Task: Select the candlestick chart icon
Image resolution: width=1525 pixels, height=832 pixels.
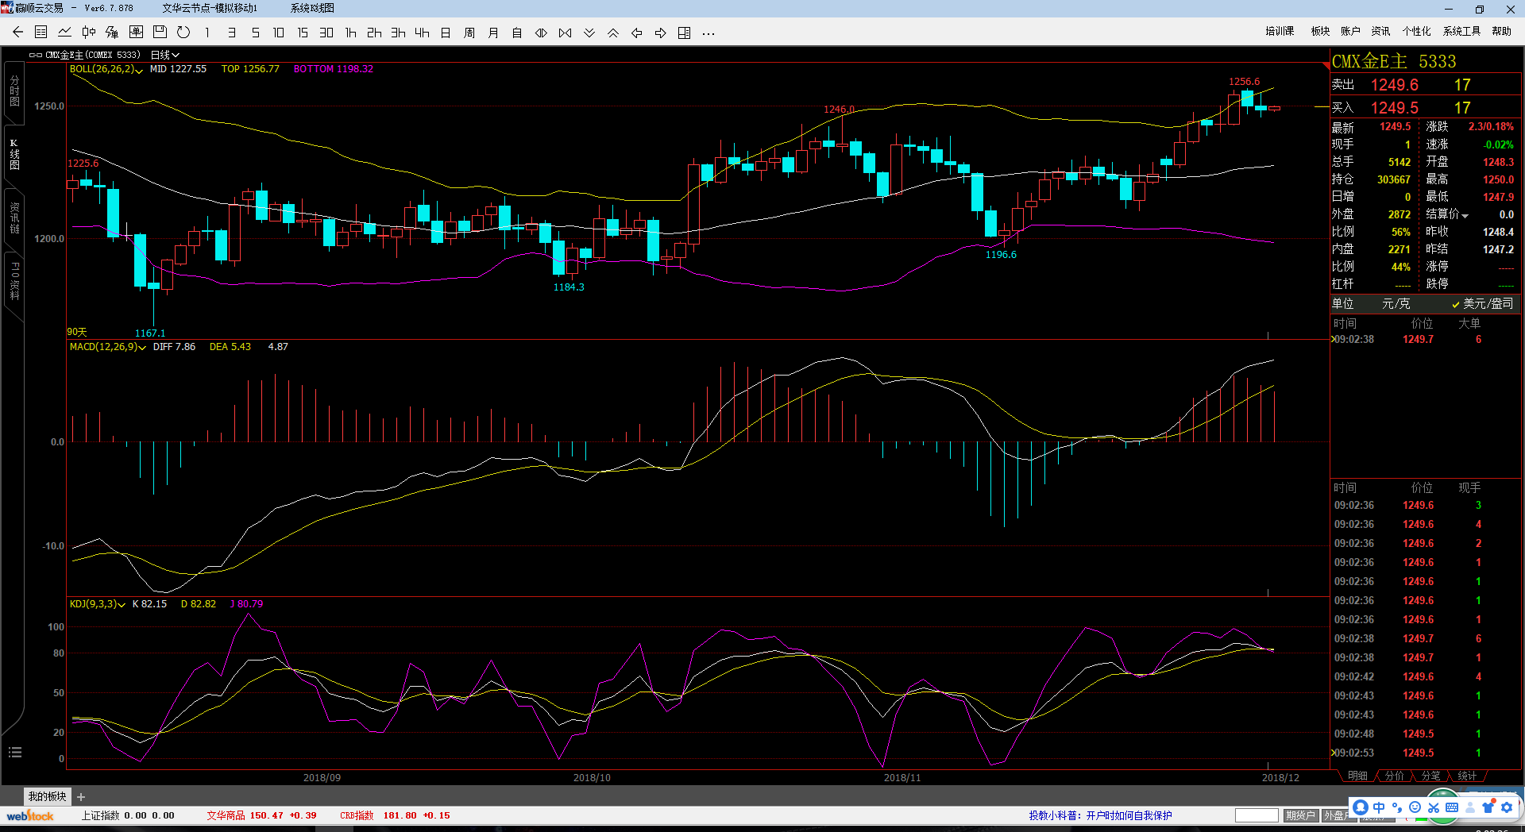Action: tap(89, 33)
